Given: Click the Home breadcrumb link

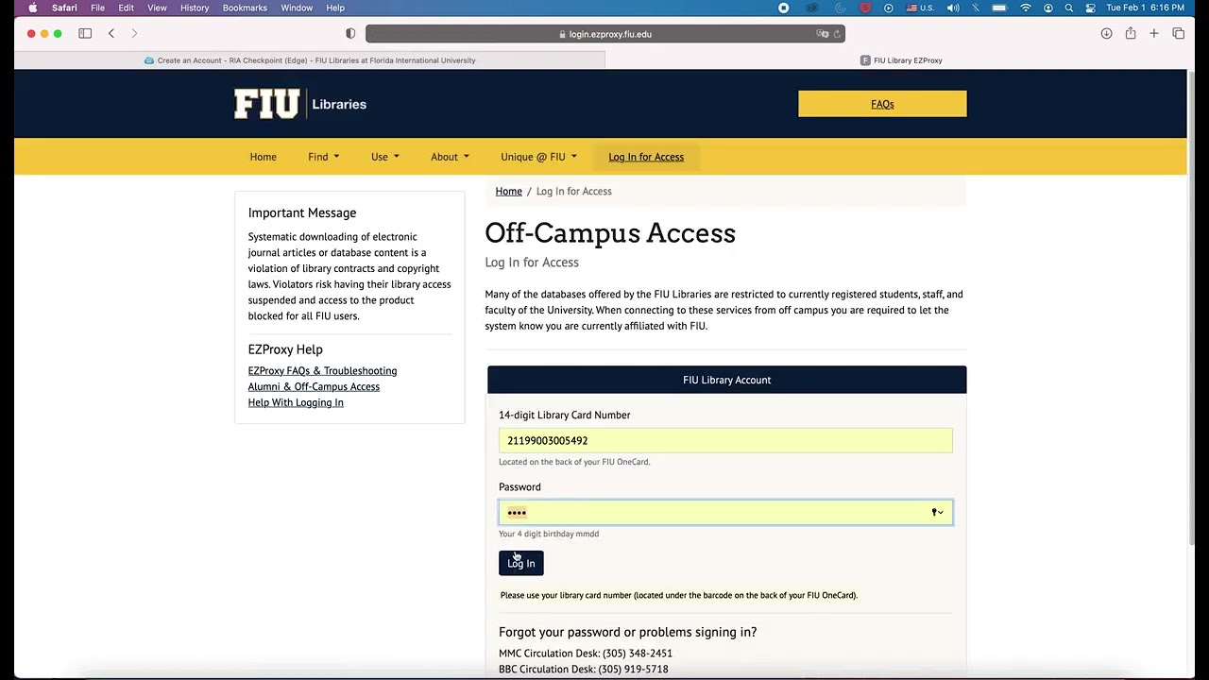Looking at the screenshot, I should tap(509, 192).
